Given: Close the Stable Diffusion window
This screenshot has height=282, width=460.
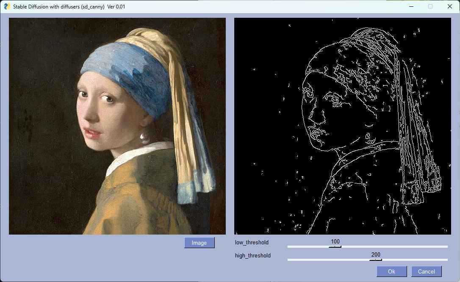Looking at the screenshot, I should [450, 6].
